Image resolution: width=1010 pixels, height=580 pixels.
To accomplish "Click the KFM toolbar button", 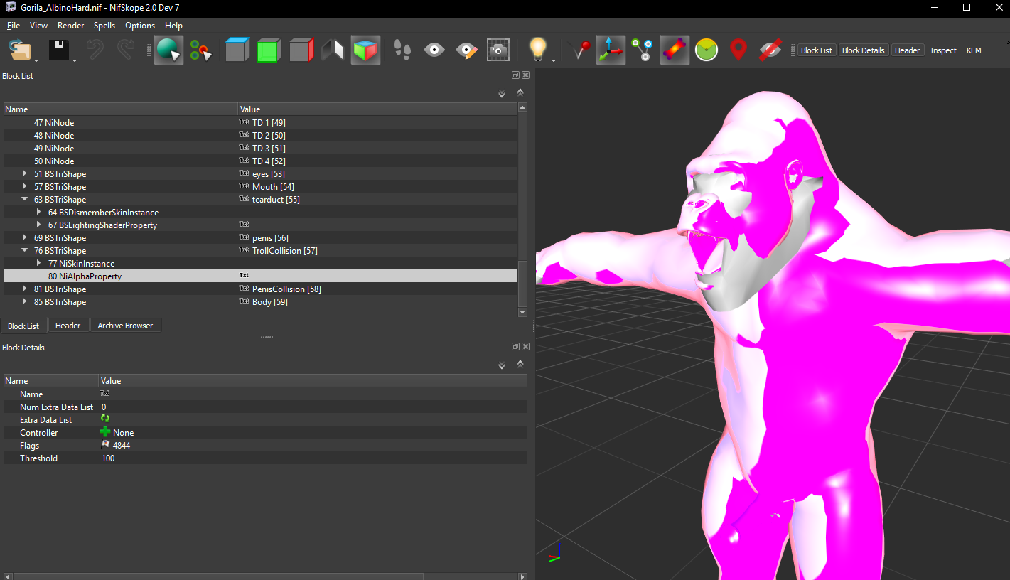I will [x=974, y=50].
